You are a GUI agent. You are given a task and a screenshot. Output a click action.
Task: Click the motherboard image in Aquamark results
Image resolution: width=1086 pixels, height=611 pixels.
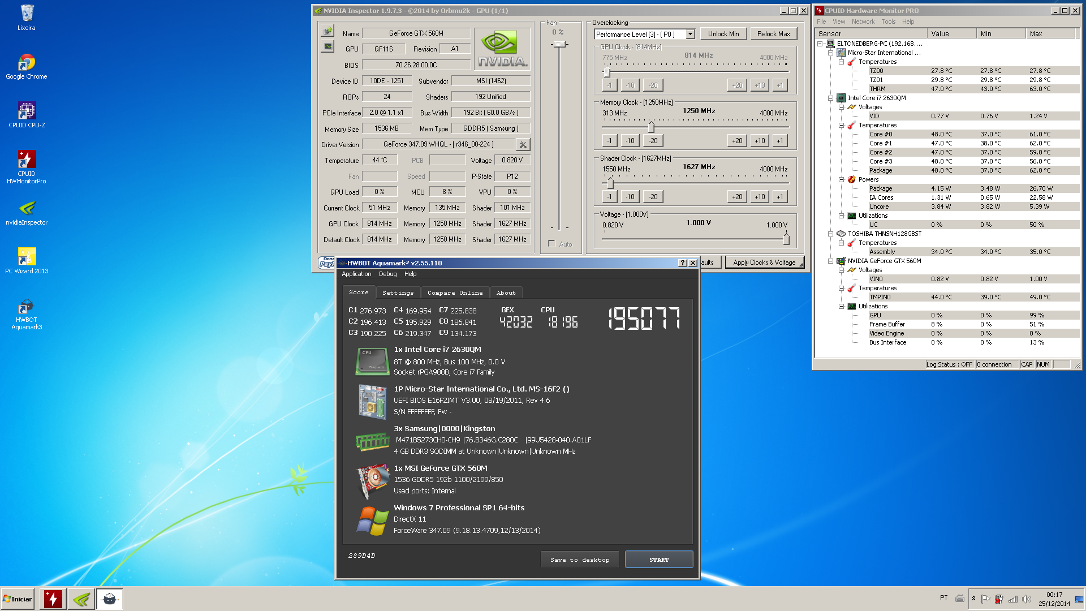pyautogui.click(x=372, y=401)
